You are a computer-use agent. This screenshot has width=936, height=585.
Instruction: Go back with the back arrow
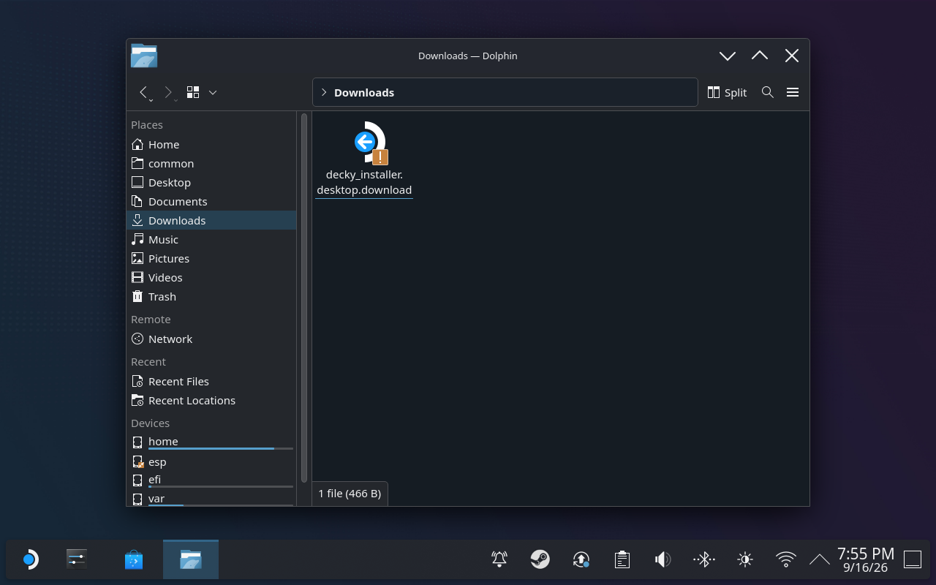(x=144, y=92)
